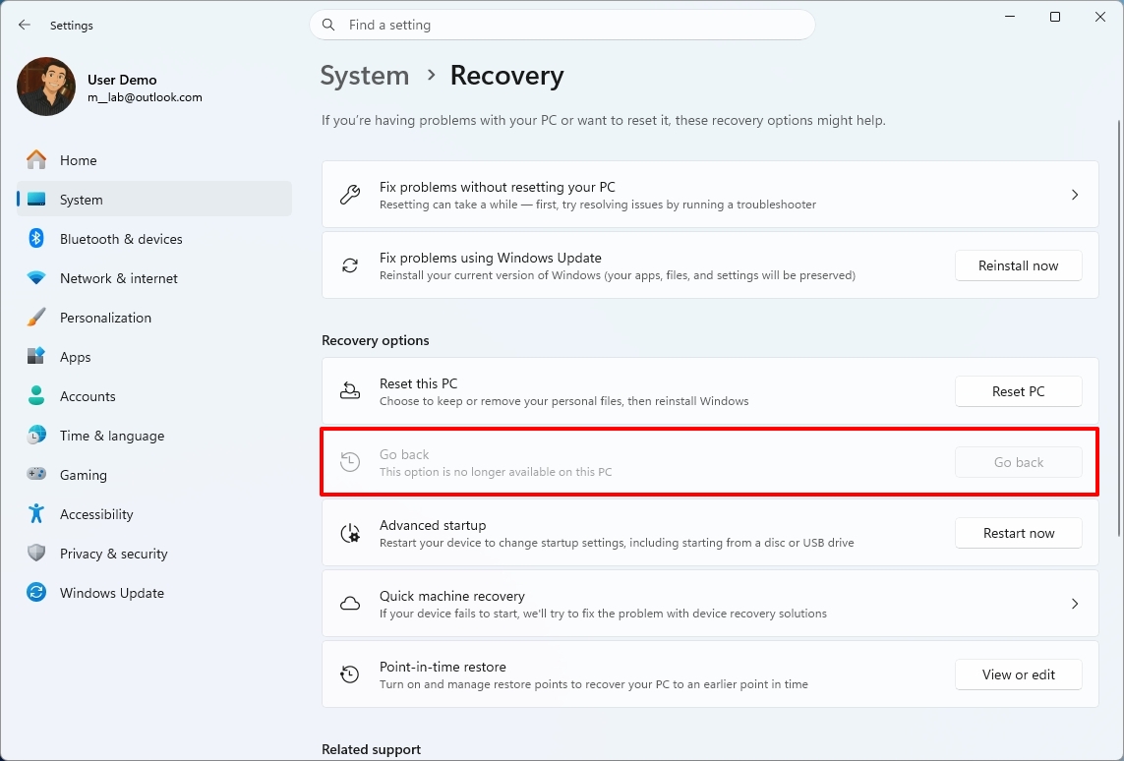Image resolution: width=1124 pixels, height=761 pixels.
Task: Click the System monitor icon in sidebar
Action: 35,200
